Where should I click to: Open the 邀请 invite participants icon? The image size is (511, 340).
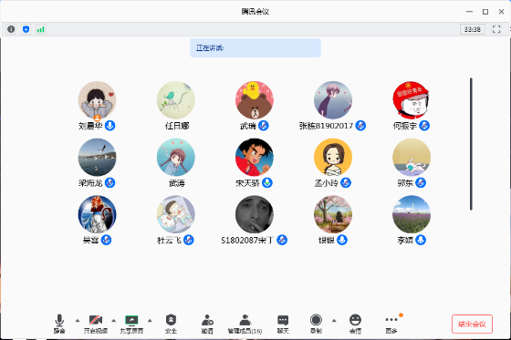click(207, 324)
